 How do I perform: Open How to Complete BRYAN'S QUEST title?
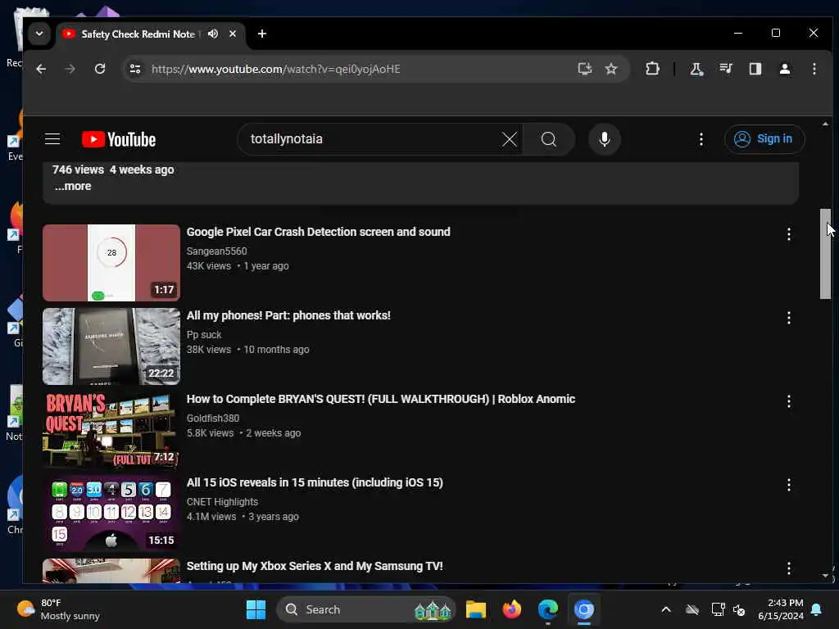tap(381, 399)
